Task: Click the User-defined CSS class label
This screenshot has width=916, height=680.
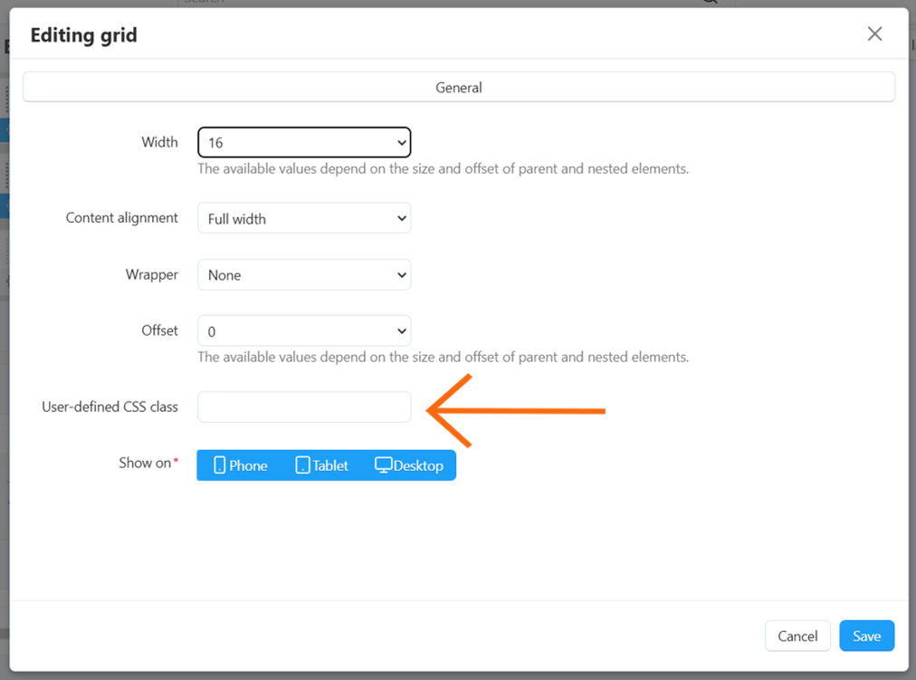Action: tap(110, 407)
